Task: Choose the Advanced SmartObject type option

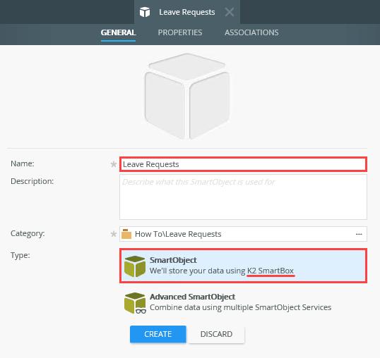Action: 243,302
